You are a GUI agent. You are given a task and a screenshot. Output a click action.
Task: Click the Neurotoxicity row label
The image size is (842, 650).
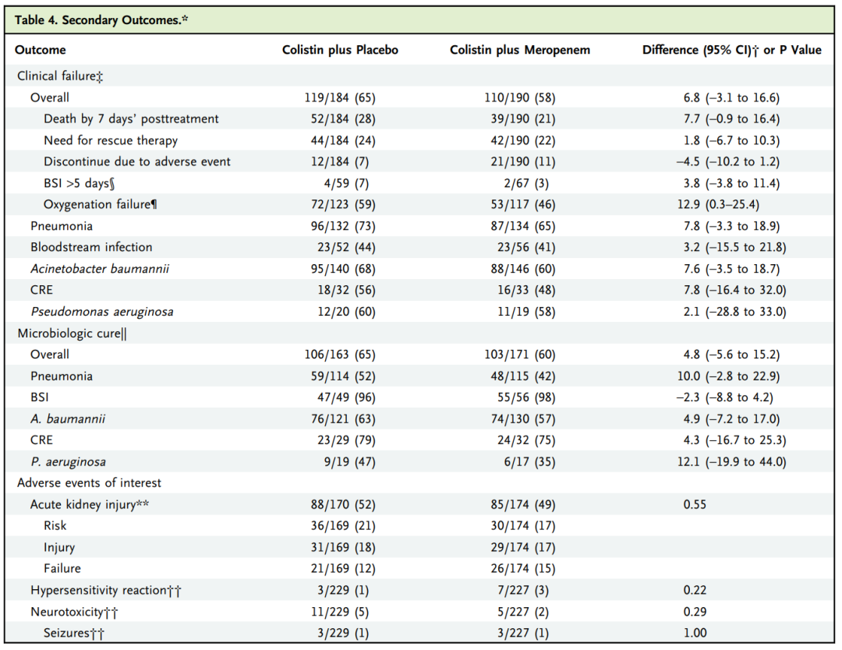click(x=74, y=612)
